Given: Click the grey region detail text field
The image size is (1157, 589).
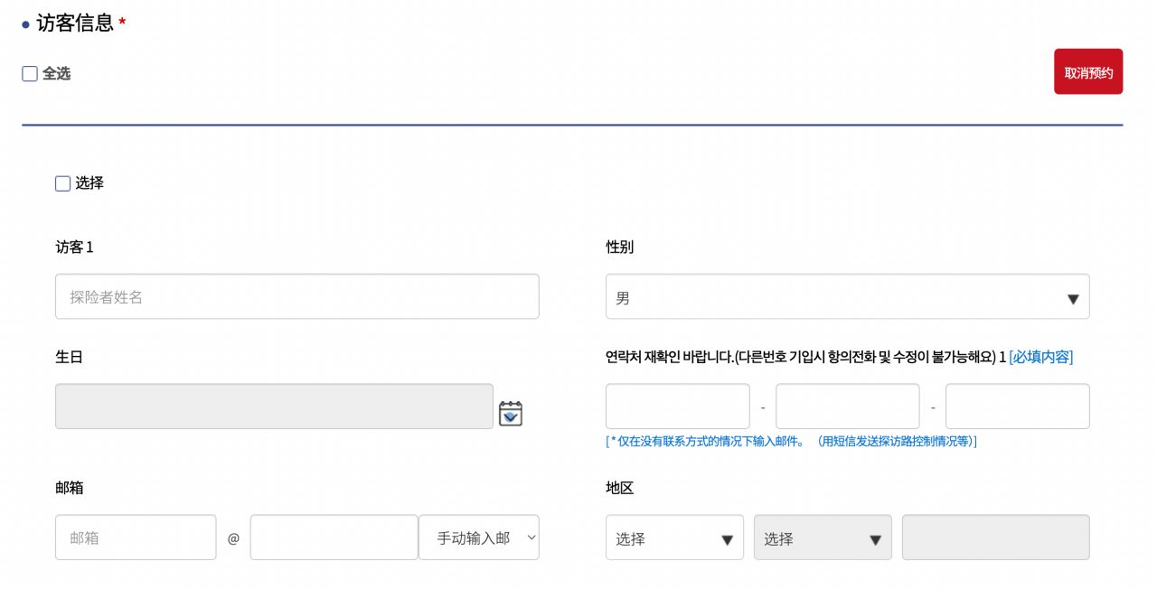Looking at the screenshot, I should pos(995,538).
